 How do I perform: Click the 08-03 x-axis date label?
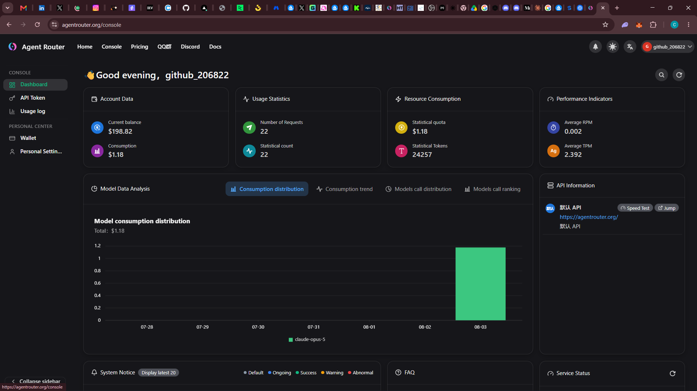click(x=480, y=327)
